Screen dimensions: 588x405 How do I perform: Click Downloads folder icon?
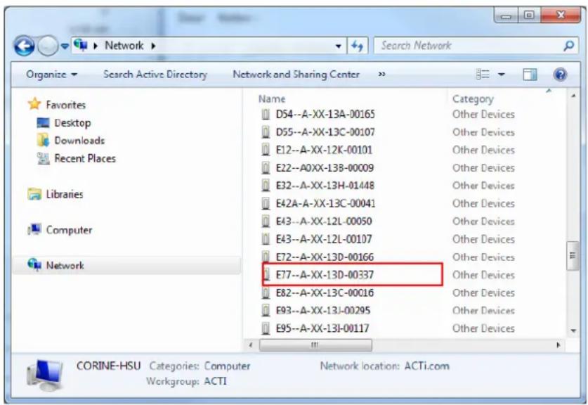[x=43, y=140]
